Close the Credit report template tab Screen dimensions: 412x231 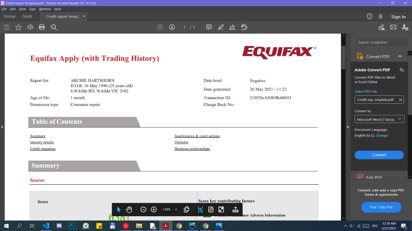click(x=84, y=16)
